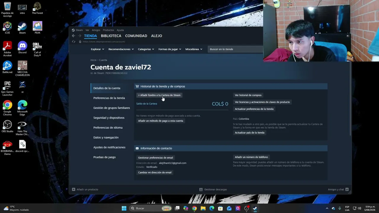Reload the Steam page with refresh icon
The image size is (379, 213).
tap(74, 42)
